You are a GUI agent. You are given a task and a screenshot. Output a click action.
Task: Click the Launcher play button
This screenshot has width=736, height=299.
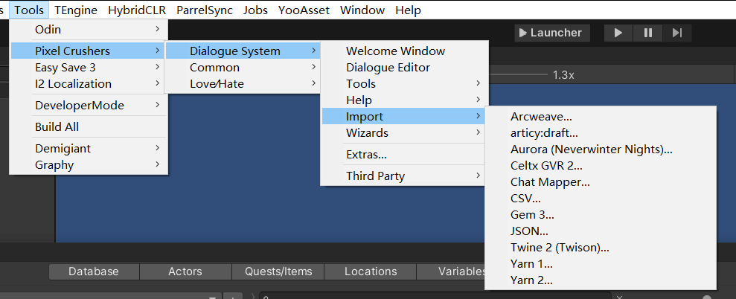[x=552, y=33]
